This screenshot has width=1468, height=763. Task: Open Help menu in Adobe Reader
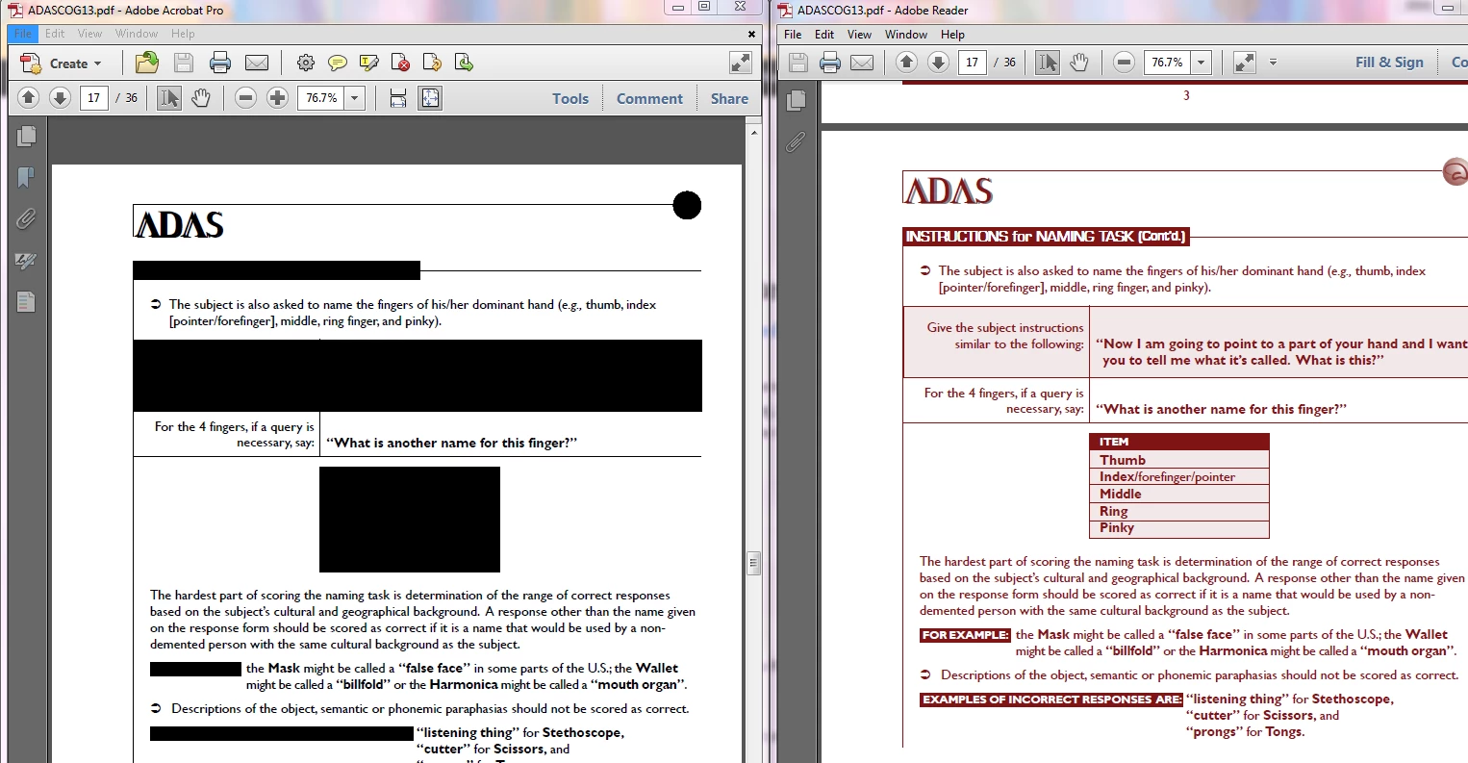pyautogui.click(x=952, y=35)
